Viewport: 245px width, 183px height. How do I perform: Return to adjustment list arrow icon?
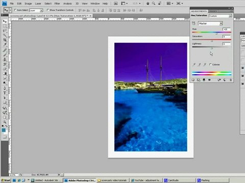[x=193, y=80]
